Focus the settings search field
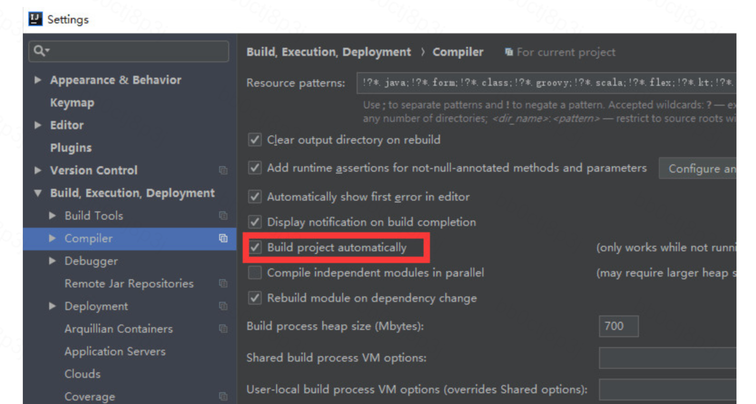The image size is (756, 404). tap(129, 51)
